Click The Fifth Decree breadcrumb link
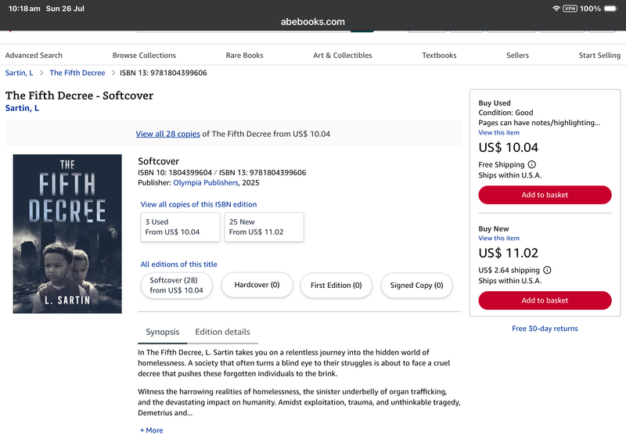Screen dimensions: 626x435 77,73
